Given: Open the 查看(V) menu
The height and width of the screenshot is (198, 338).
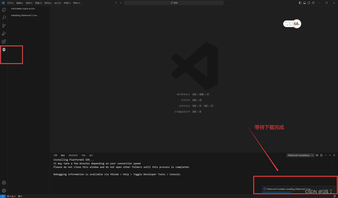Looking at the screenshot, I should 38,3.
